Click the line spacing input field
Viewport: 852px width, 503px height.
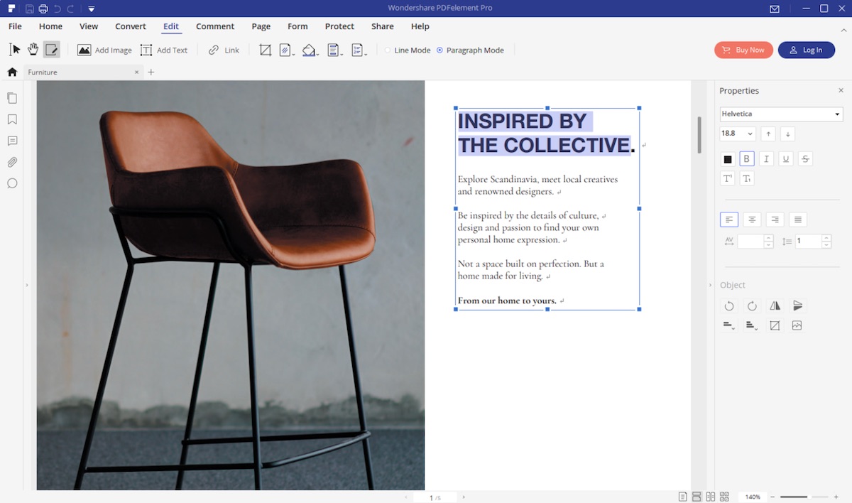click(808, 242)
